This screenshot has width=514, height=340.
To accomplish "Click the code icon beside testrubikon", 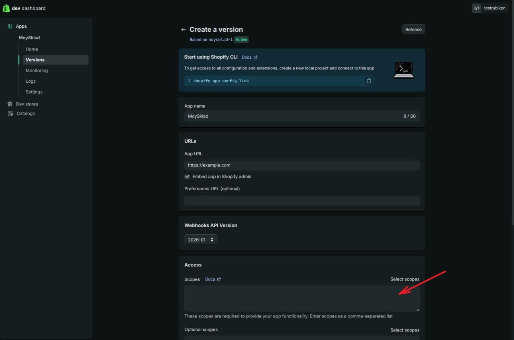I will click(x=477, y=8).
